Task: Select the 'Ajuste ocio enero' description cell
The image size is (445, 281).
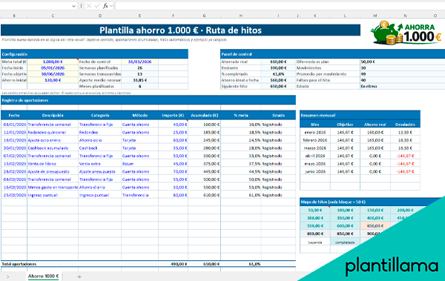Action: coord(53,140)
